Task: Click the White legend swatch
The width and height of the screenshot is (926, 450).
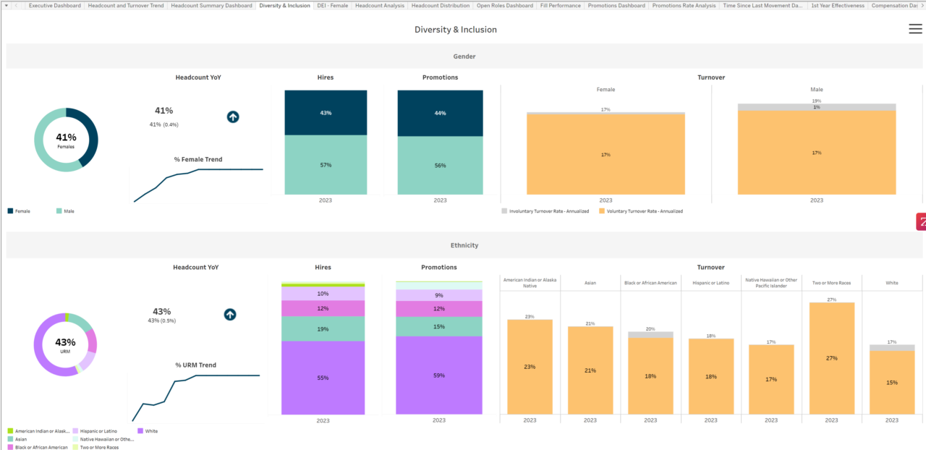Action: point(140,431)
